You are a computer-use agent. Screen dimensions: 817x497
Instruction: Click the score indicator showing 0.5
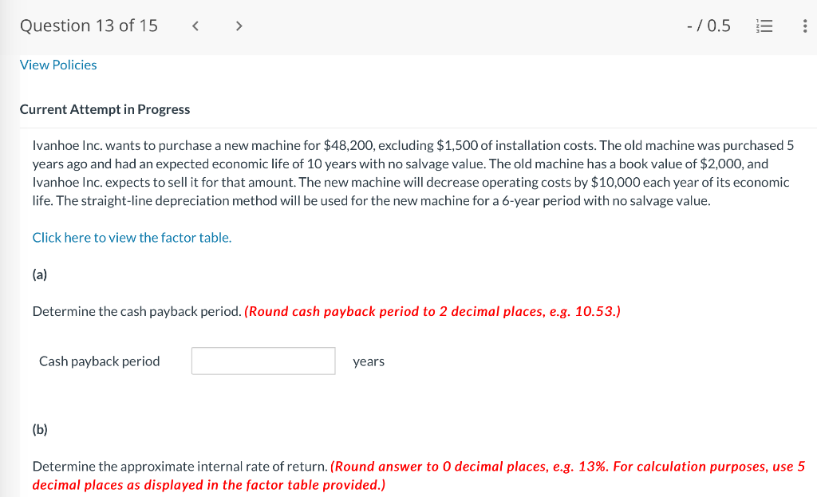coord(708,25)
